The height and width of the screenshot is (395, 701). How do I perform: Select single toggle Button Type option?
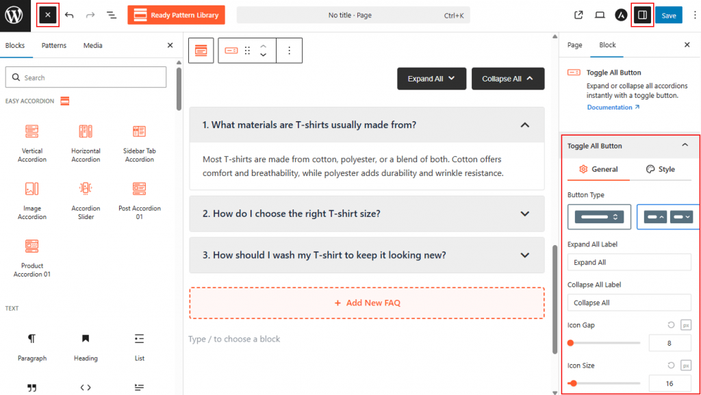598,217
